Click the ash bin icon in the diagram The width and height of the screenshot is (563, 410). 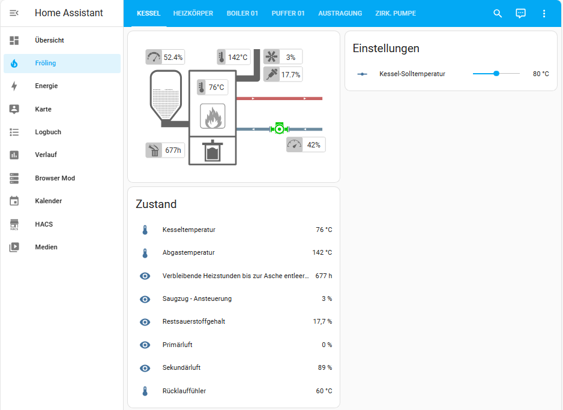click(212, 151)
